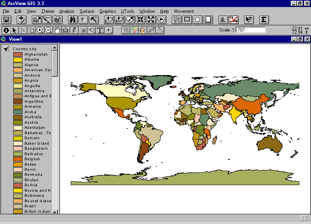
Task: Click the binoculars Find icon
Action: click(72, 20)
